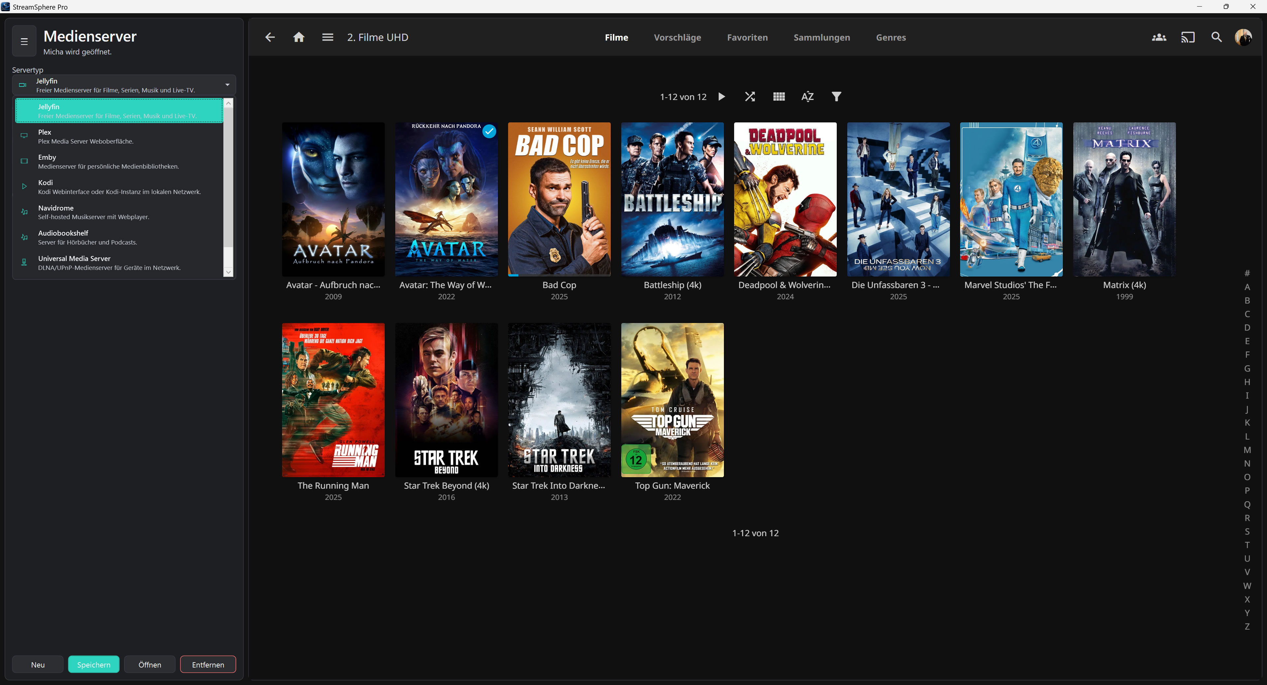Click the Entfernen button
This screenshot has width=1267, height=685.
[208, 664]
